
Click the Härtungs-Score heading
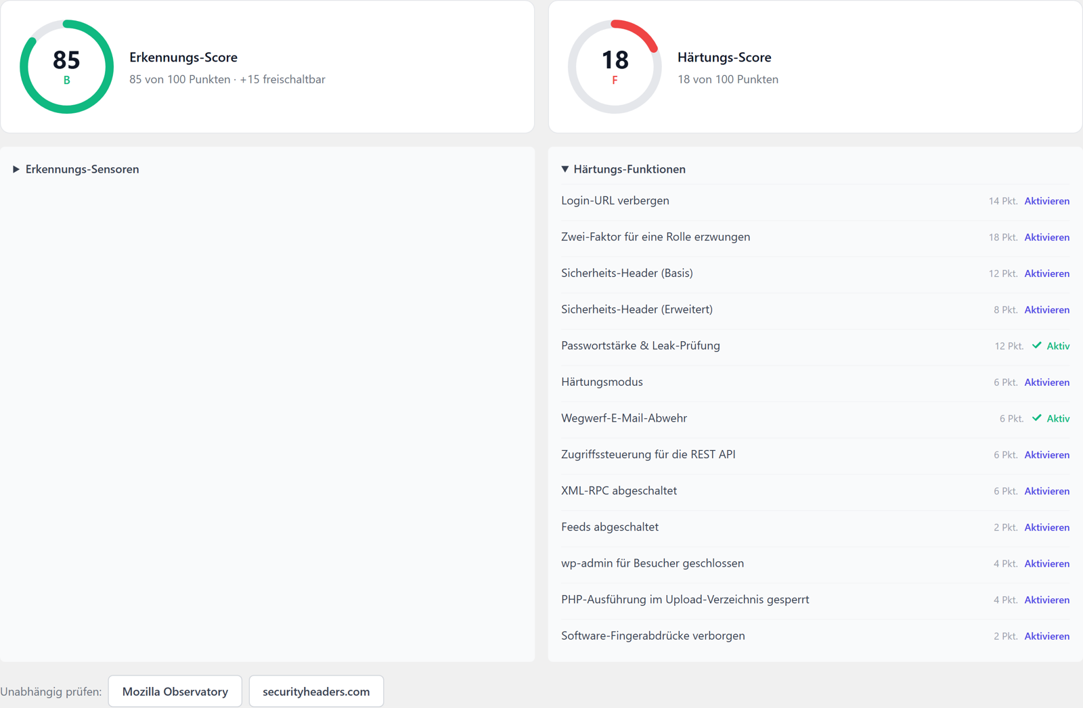point(724,58)
